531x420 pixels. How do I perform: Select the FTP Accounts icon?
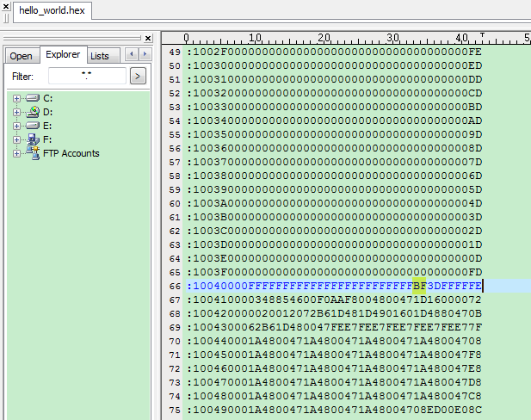pyautogui.click(x=33, y=153)
